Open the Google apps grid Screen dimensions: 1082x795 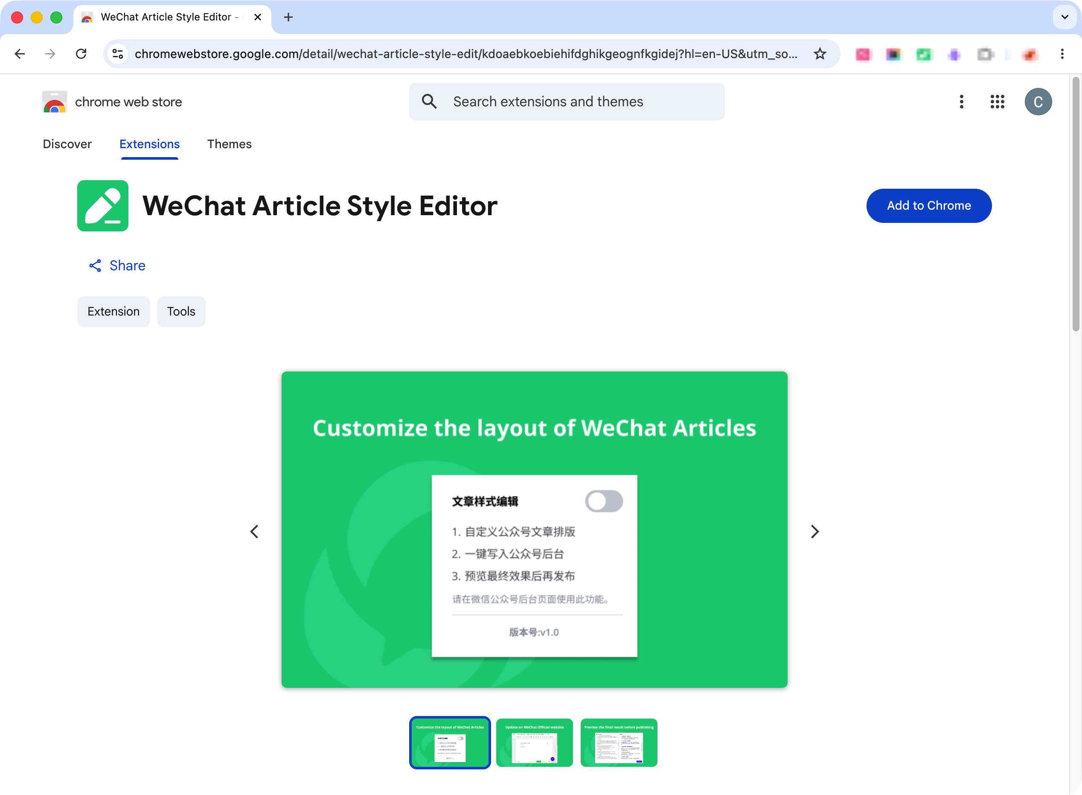point(997,102)
